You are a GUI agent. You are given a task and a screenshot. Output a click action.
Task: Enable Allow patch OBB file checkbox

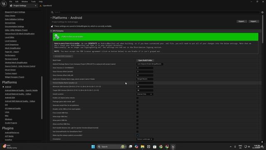pyautogui.click(x=138, y=120)
